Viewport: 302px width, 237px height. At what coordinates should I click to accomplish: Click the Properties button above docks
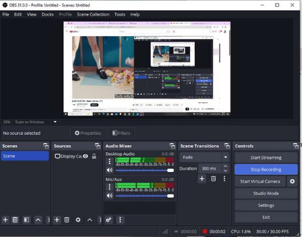(x=88, y=133)
